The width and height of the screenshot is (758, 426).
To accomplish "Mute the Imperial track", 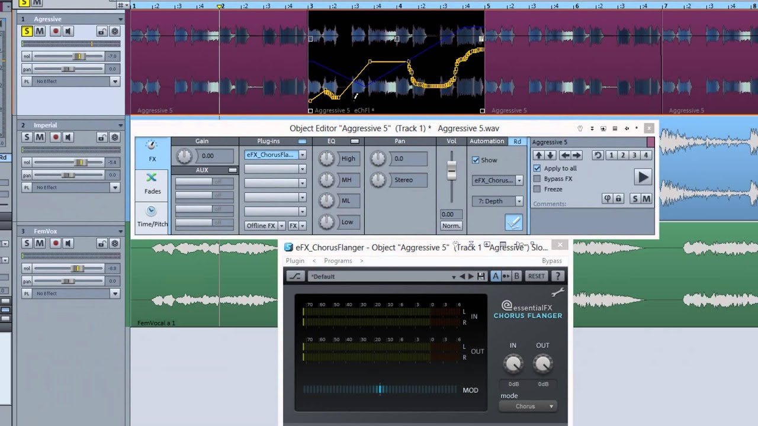I will tap(40, 137).
